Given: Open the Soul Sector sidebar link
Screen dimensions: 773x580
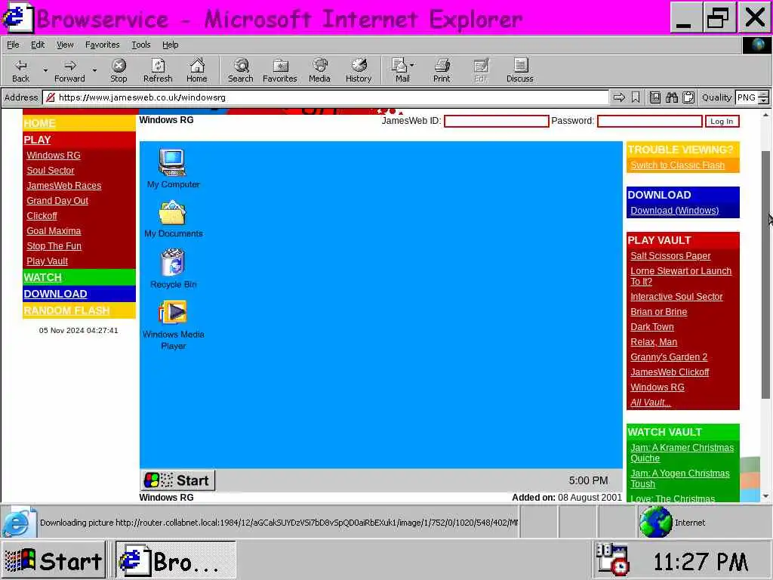Looking at the screenshot, I should point(51,171).
